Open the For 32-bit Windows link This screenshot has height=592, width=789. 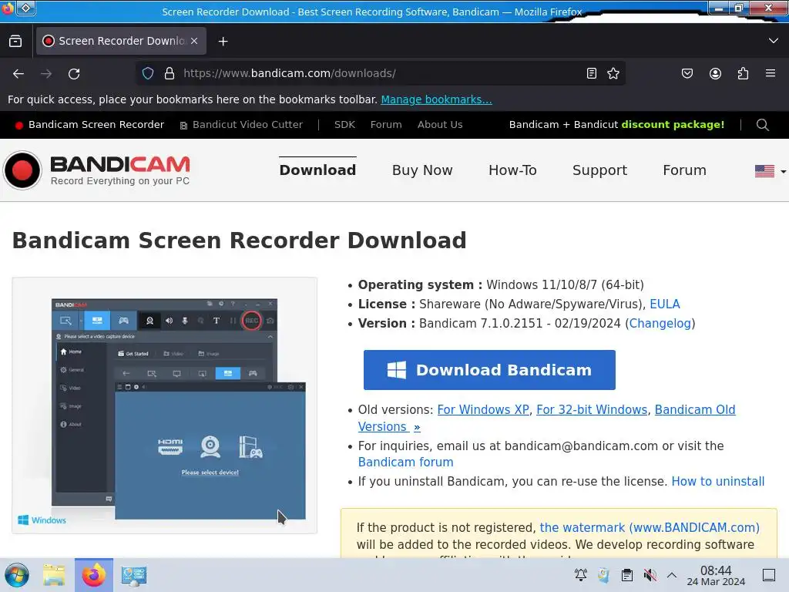[592, 410]
